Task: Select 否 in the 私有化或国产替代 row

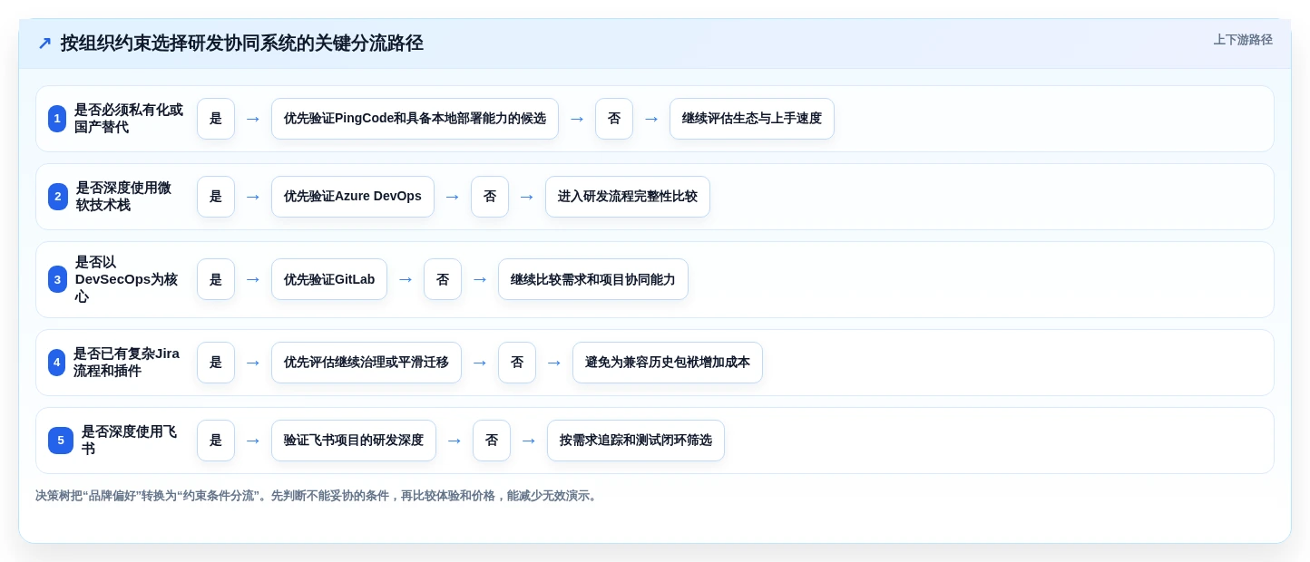Action: [614, 119]
